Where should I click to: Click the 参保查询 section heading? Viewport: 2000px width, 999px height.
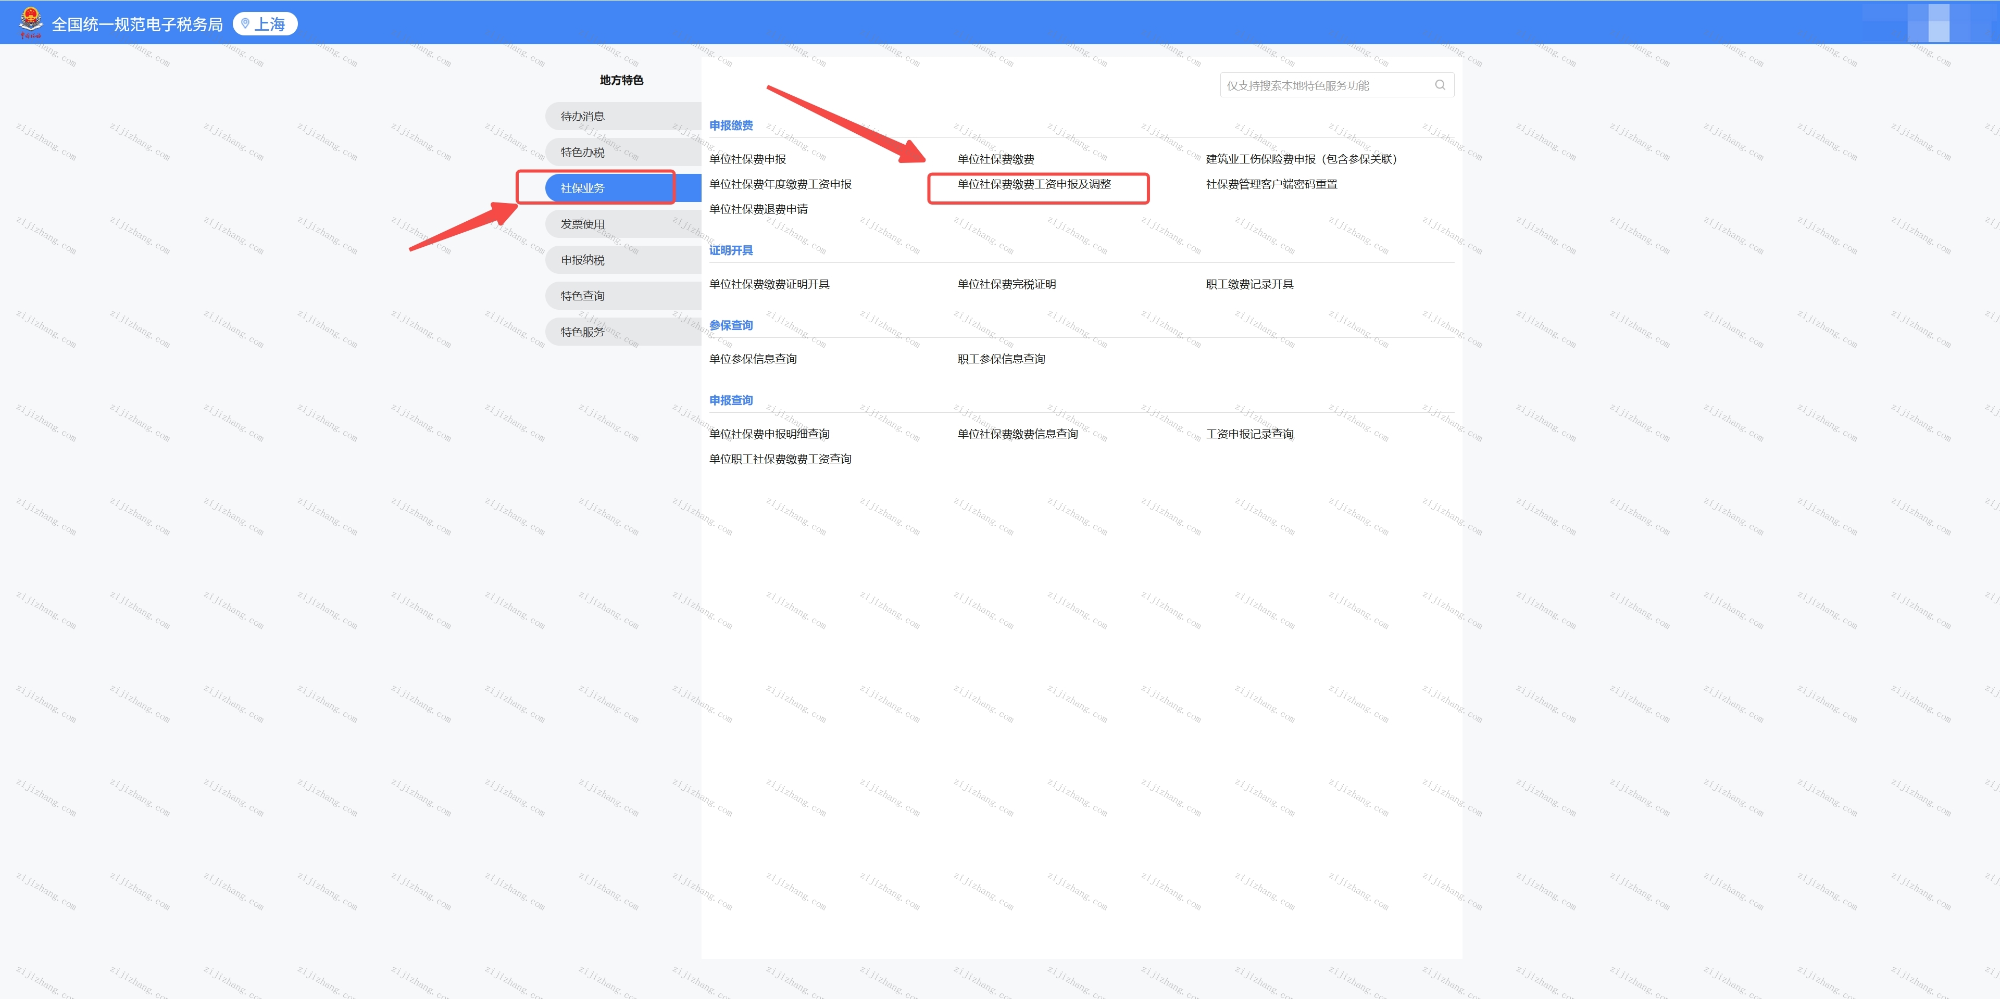pos(731,325)
